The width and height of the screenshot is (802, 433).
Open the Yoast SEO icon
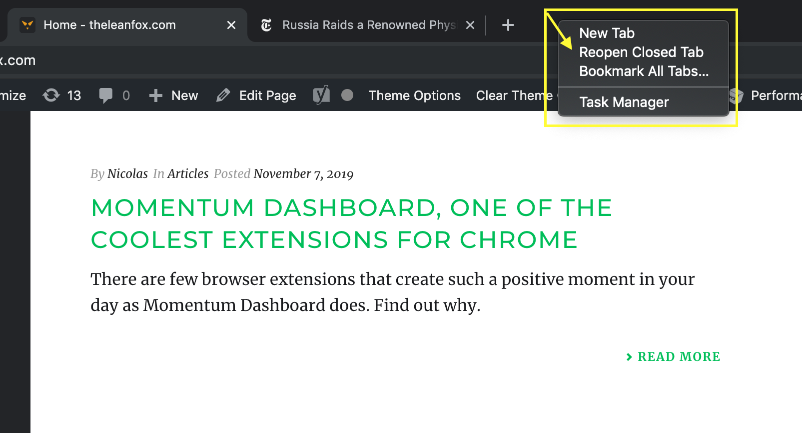click(x=321, y=95)
